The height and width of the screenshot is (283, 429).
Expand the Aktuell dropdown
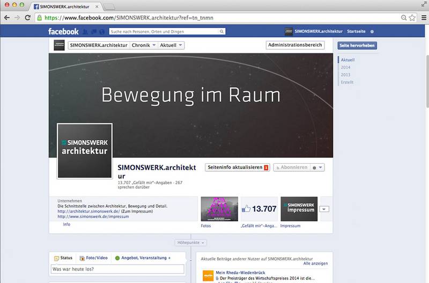point(171,45)
